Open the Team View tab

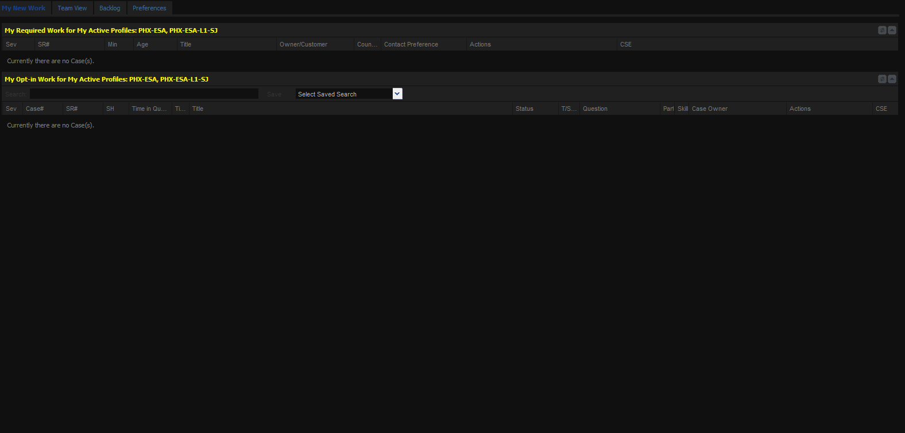tap(72, 8)
